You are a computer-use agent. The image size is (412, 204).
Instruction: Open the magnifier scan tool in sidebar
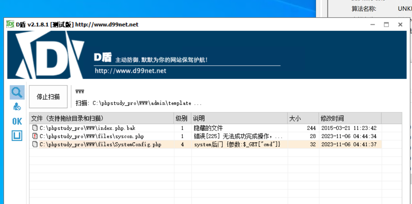17,92
